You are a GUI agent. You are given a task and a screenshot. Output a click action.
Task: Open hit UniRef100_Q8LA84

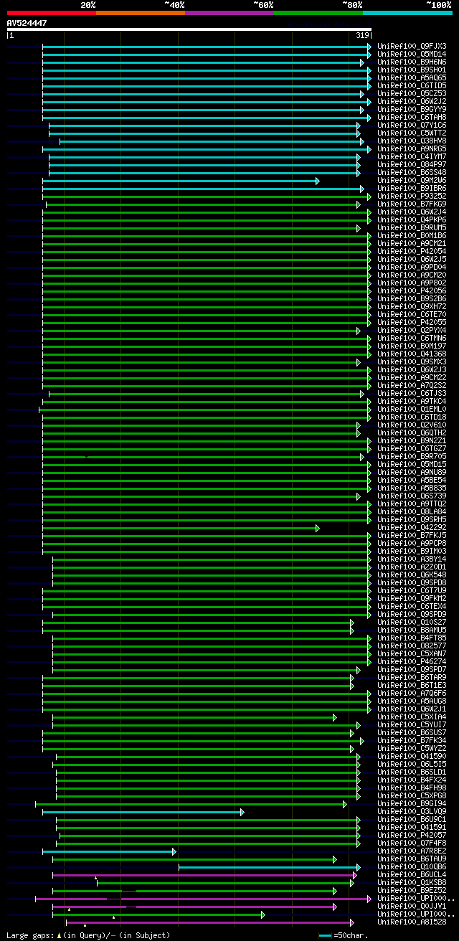pos(412,511)
